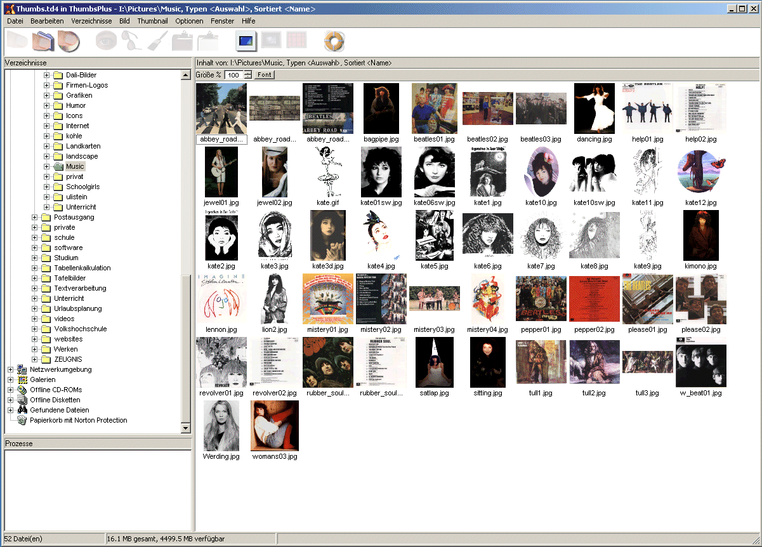Screen dimensions: 762x547
Task: Expand the Firmen-Logos folder node
Action: coord(46,85)
